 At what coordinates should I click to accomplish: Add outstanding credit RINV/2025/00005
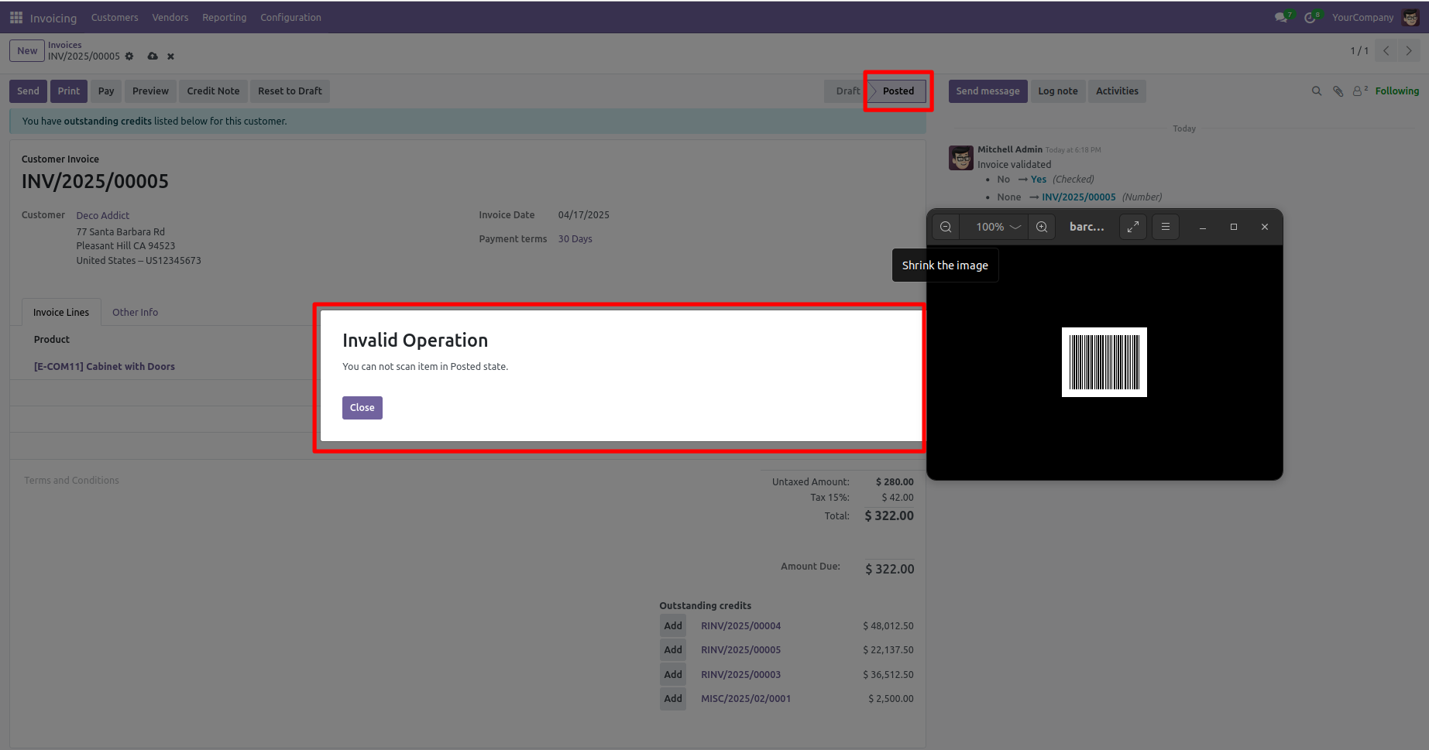pyautogui.click(x=673, y=650)
